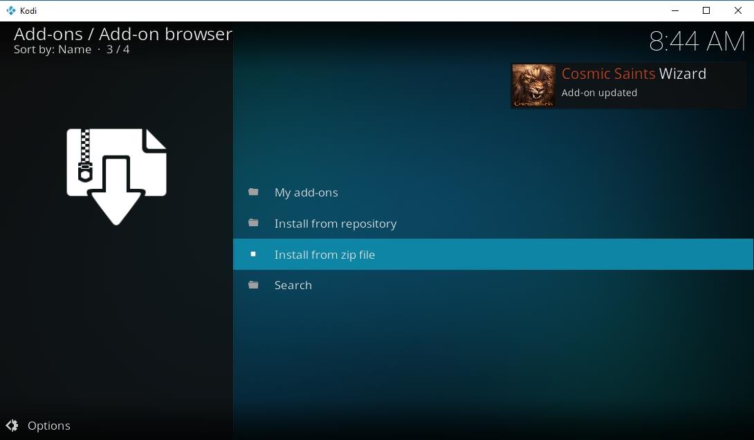The width and height of the screenshot is (754, 440).
Task: Click the folder icon next to Search
Action: click(253, 285)
